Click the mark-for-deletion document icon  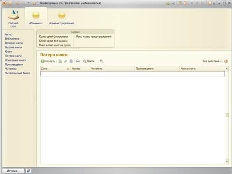(x=71, y=61)
